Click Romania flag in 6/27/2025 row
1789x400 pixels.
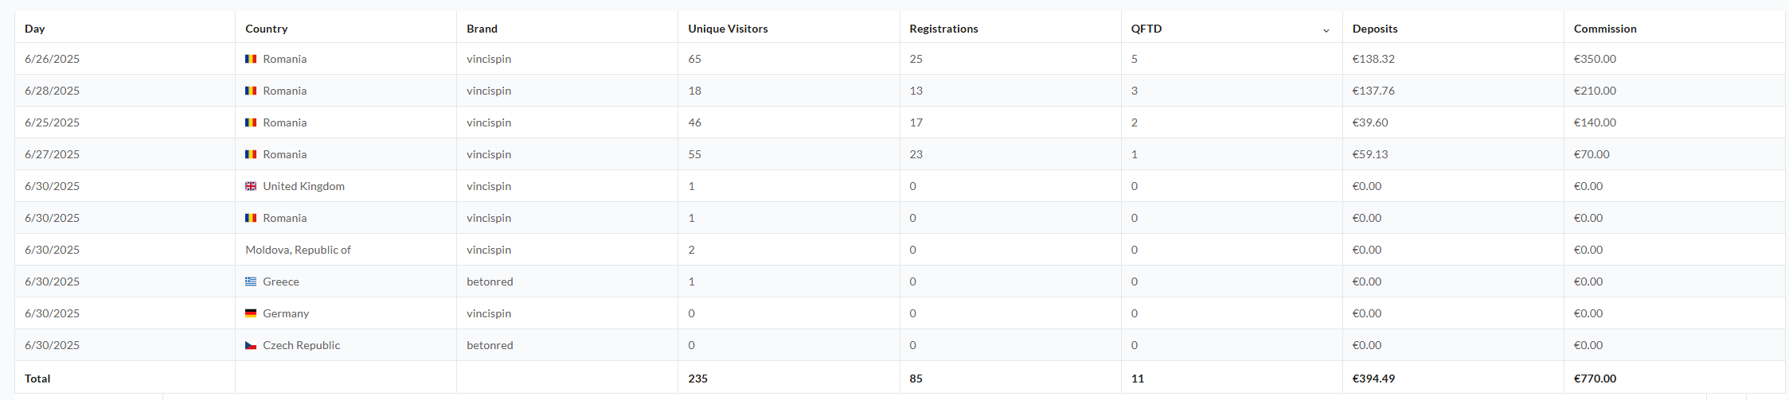click(x=251, y=154)
